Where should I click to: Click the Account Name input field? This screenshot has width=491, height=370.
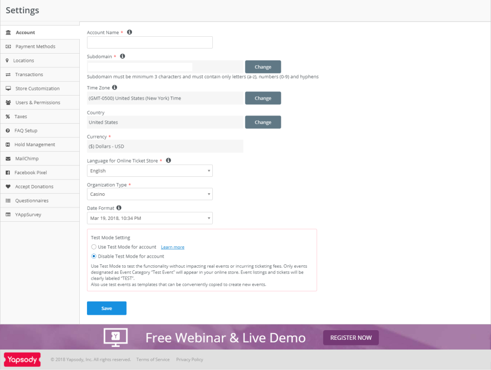pyautogui.click(x=149, y=42)
